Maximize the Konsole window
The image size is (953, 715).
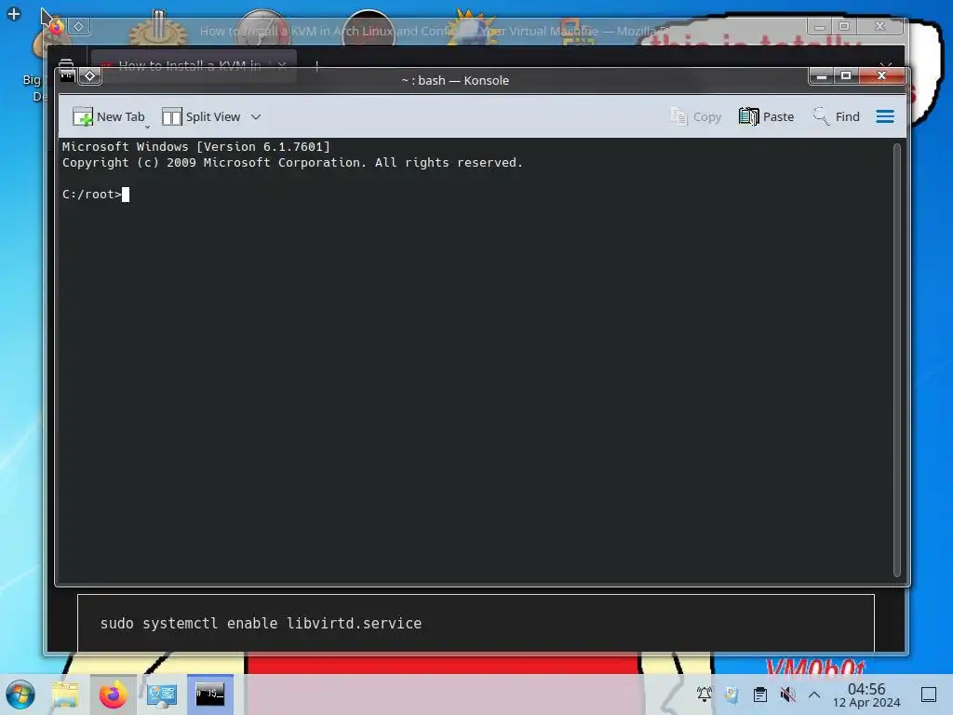[846, 76]
